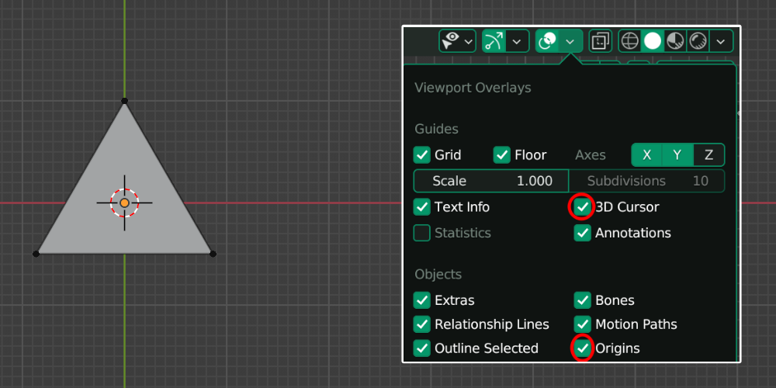Click the triangle's bottom-right vertex
Viewport: 776px width, 388px height.
213,254
